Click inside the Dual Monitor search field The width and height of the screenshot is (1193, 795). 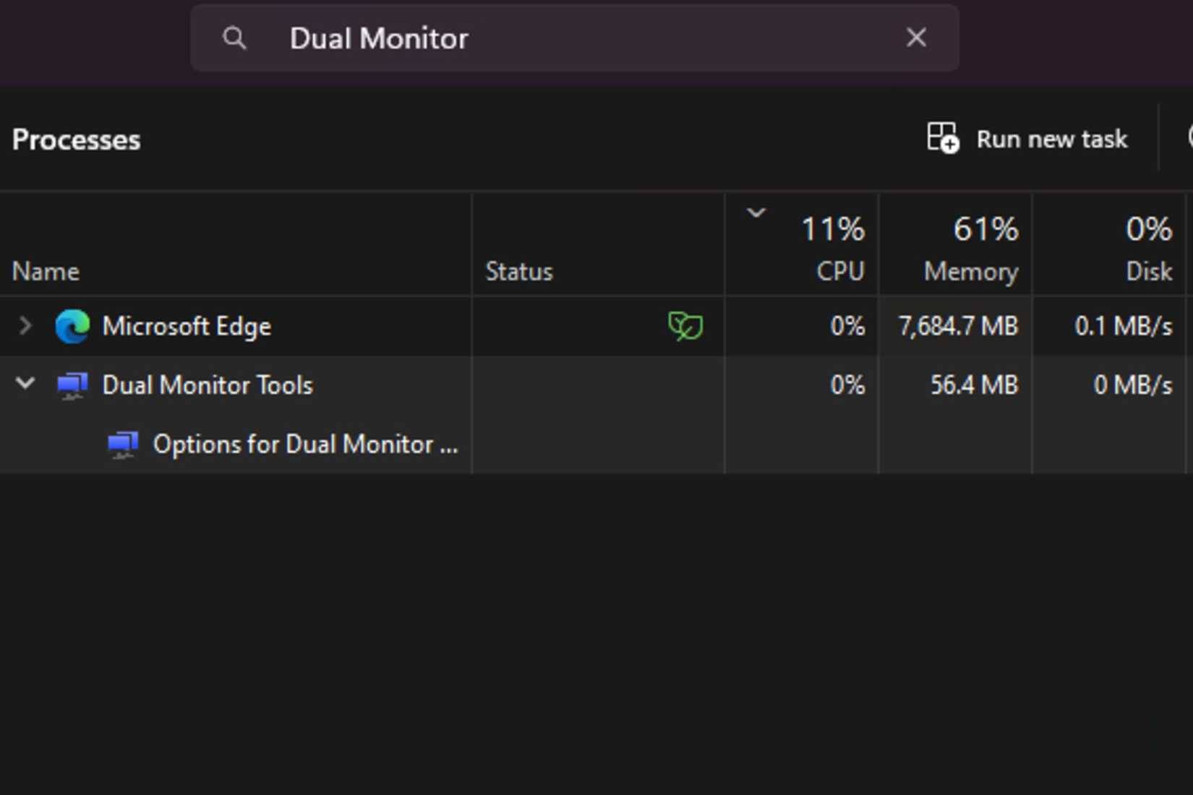[x=506, y=38]
